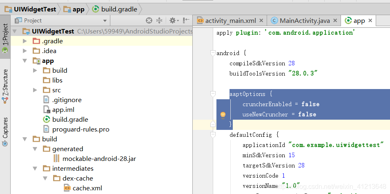
Task: Close the app build.gradle tab
Action: [370, 20]
